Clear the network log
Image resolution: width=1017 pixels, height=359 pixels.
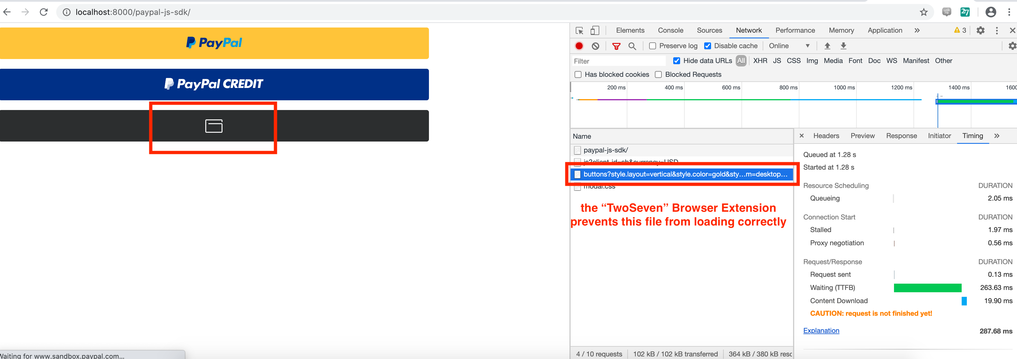click(595, 46)
